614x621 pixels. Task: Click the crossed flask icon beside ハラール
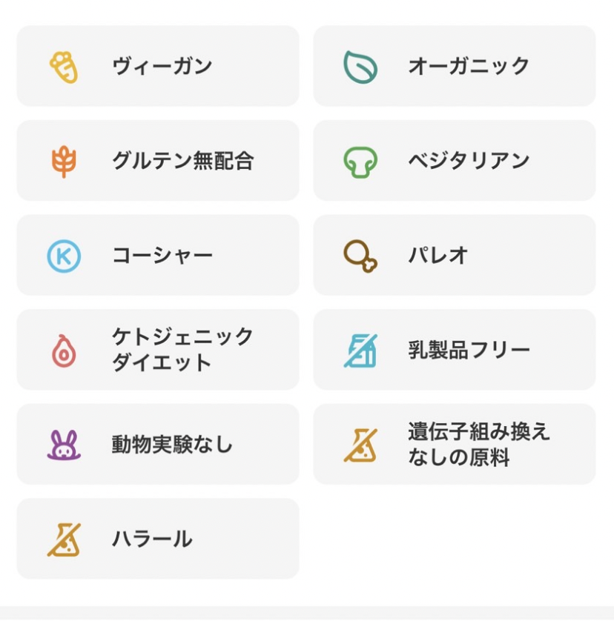[x=64, y=539]
